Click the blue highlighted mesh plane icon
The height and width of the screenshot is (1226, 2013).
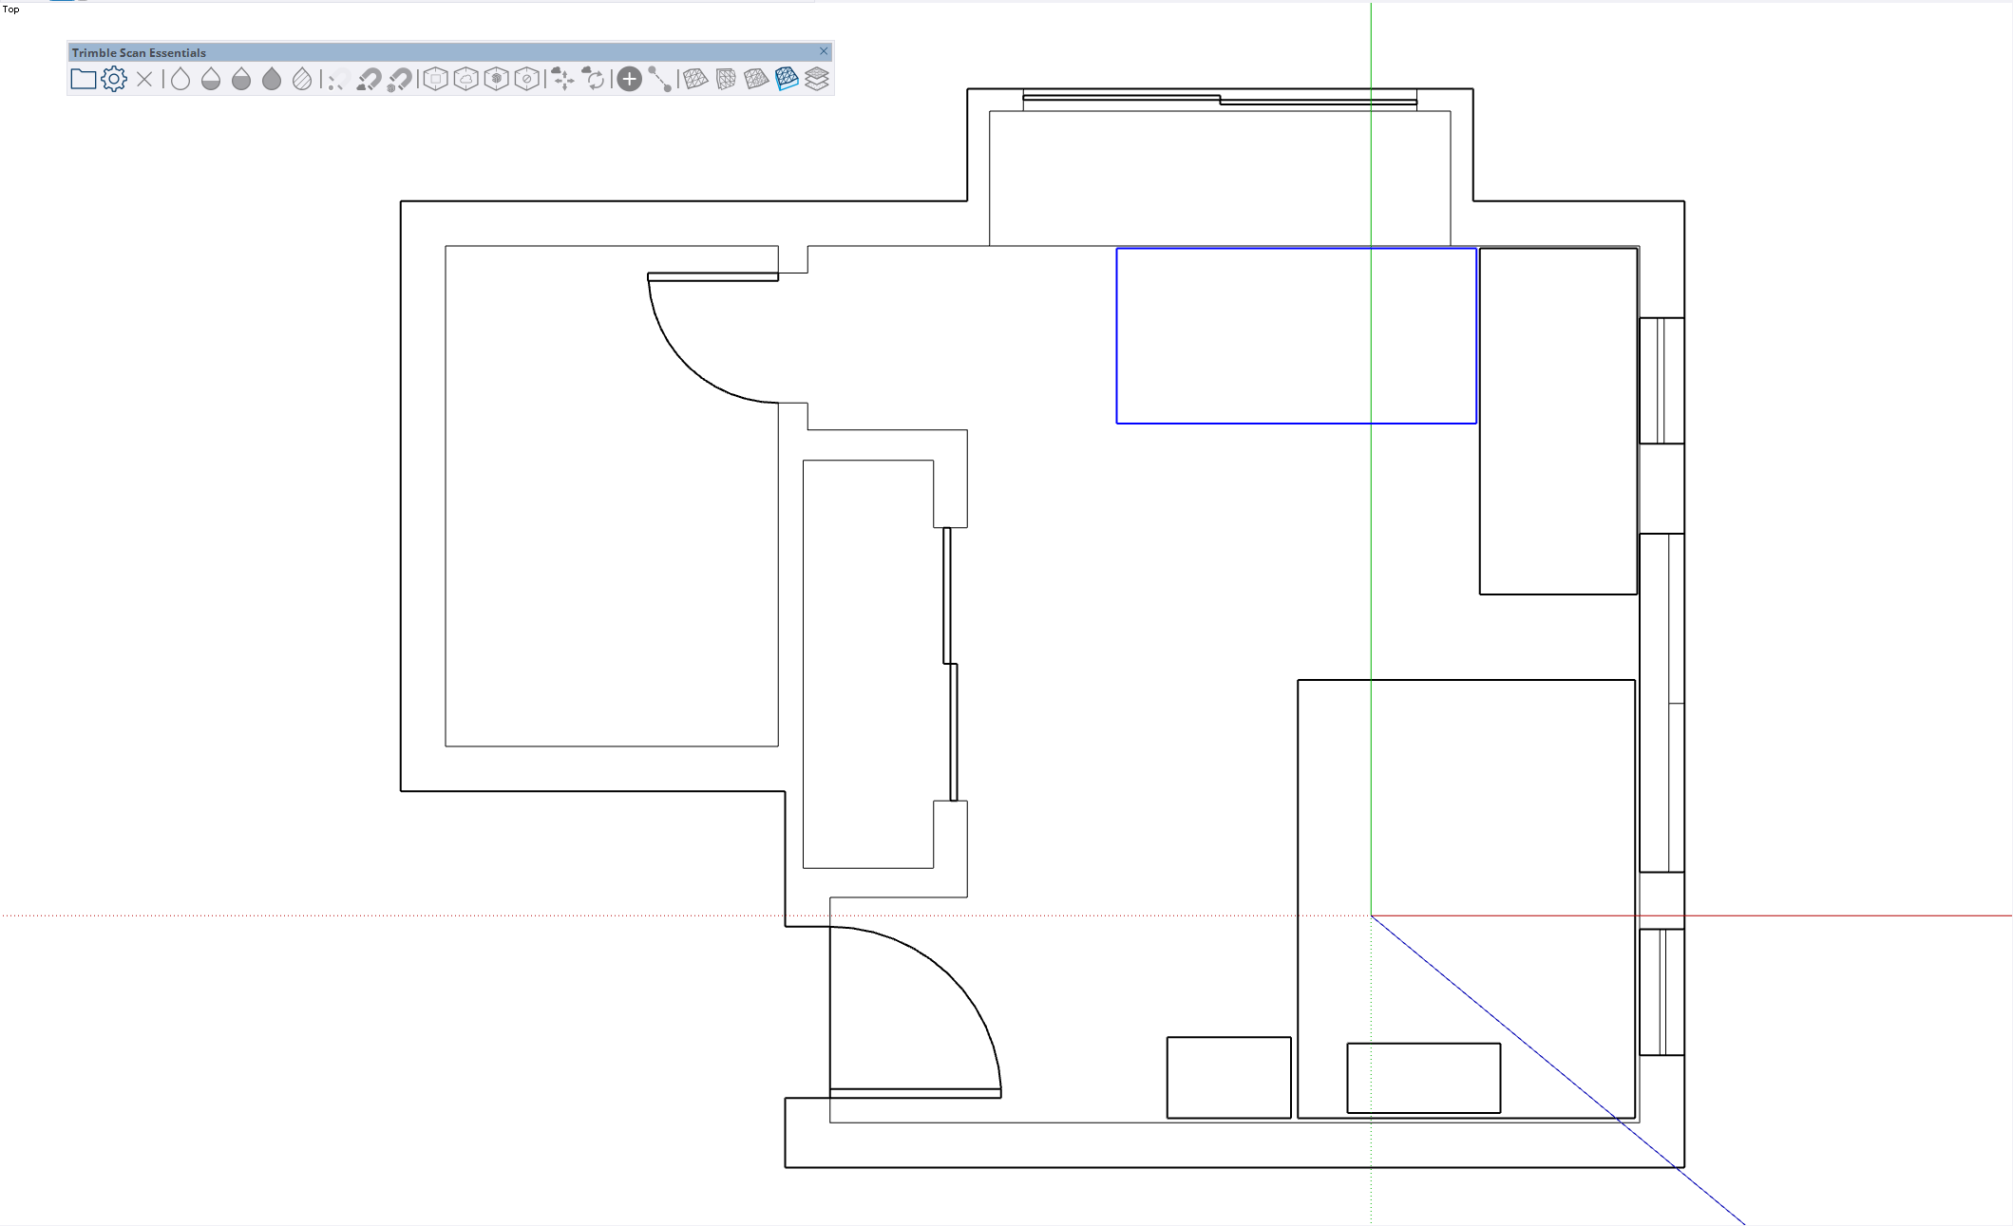click(787, 79)
